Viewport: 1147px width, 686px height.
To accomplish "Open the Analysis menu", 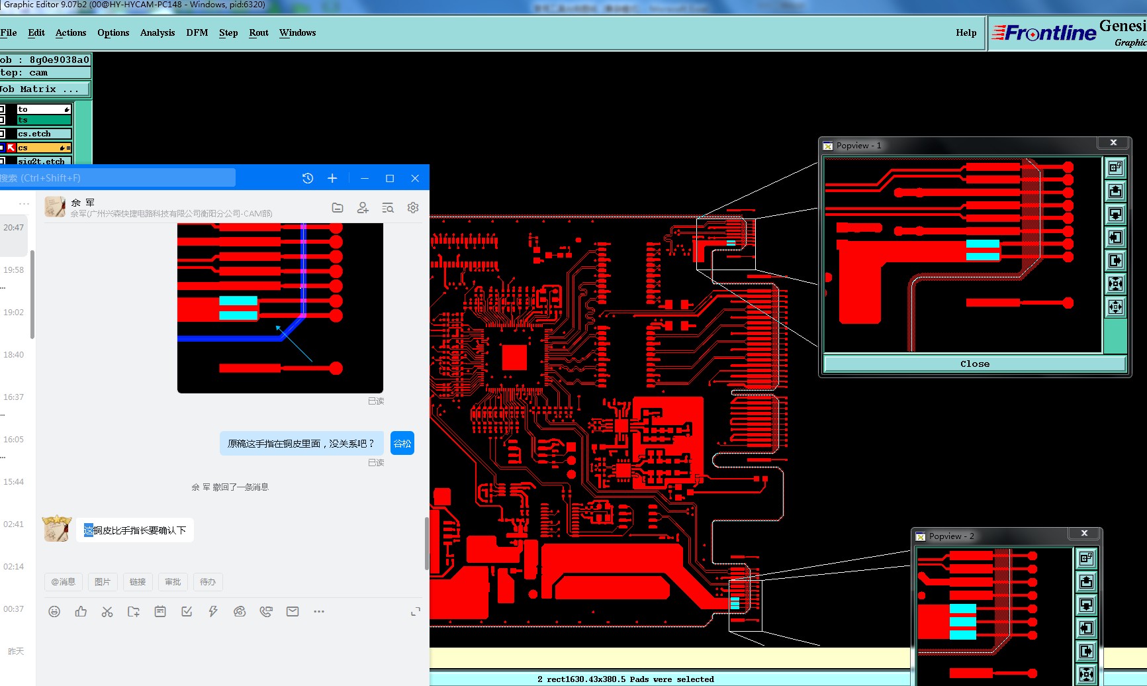I will [x=158, y=32].
